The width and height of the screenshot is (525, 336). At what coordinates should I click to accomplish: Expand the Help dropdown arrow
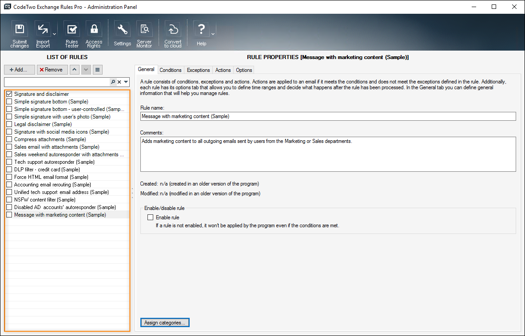tap(213, 34)
